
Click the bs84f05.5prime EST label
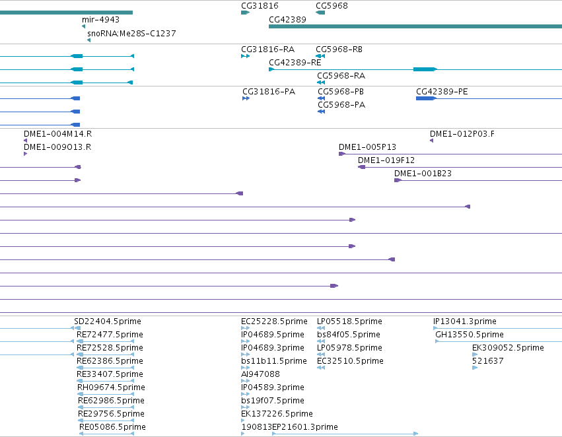coord(349,335)
